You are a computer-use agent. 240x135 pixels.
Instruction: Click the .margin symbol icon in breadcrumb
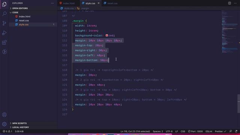[x=78, y=8]
